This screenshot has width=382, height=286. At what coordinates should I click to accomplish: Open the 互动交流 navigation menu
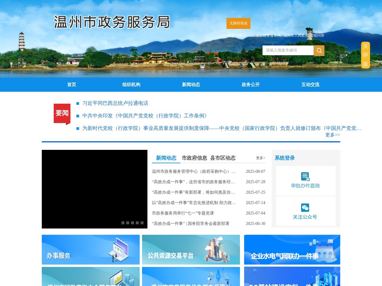[x=310, y=85]
